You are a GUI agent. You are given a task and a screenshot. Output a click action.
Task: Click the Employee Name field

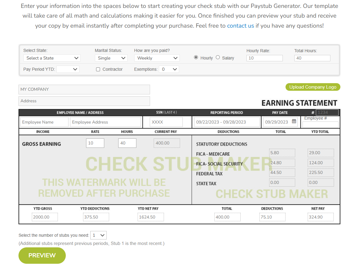pos(44,122)
